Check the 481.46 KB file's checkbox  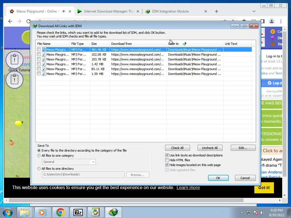[39, 49]
